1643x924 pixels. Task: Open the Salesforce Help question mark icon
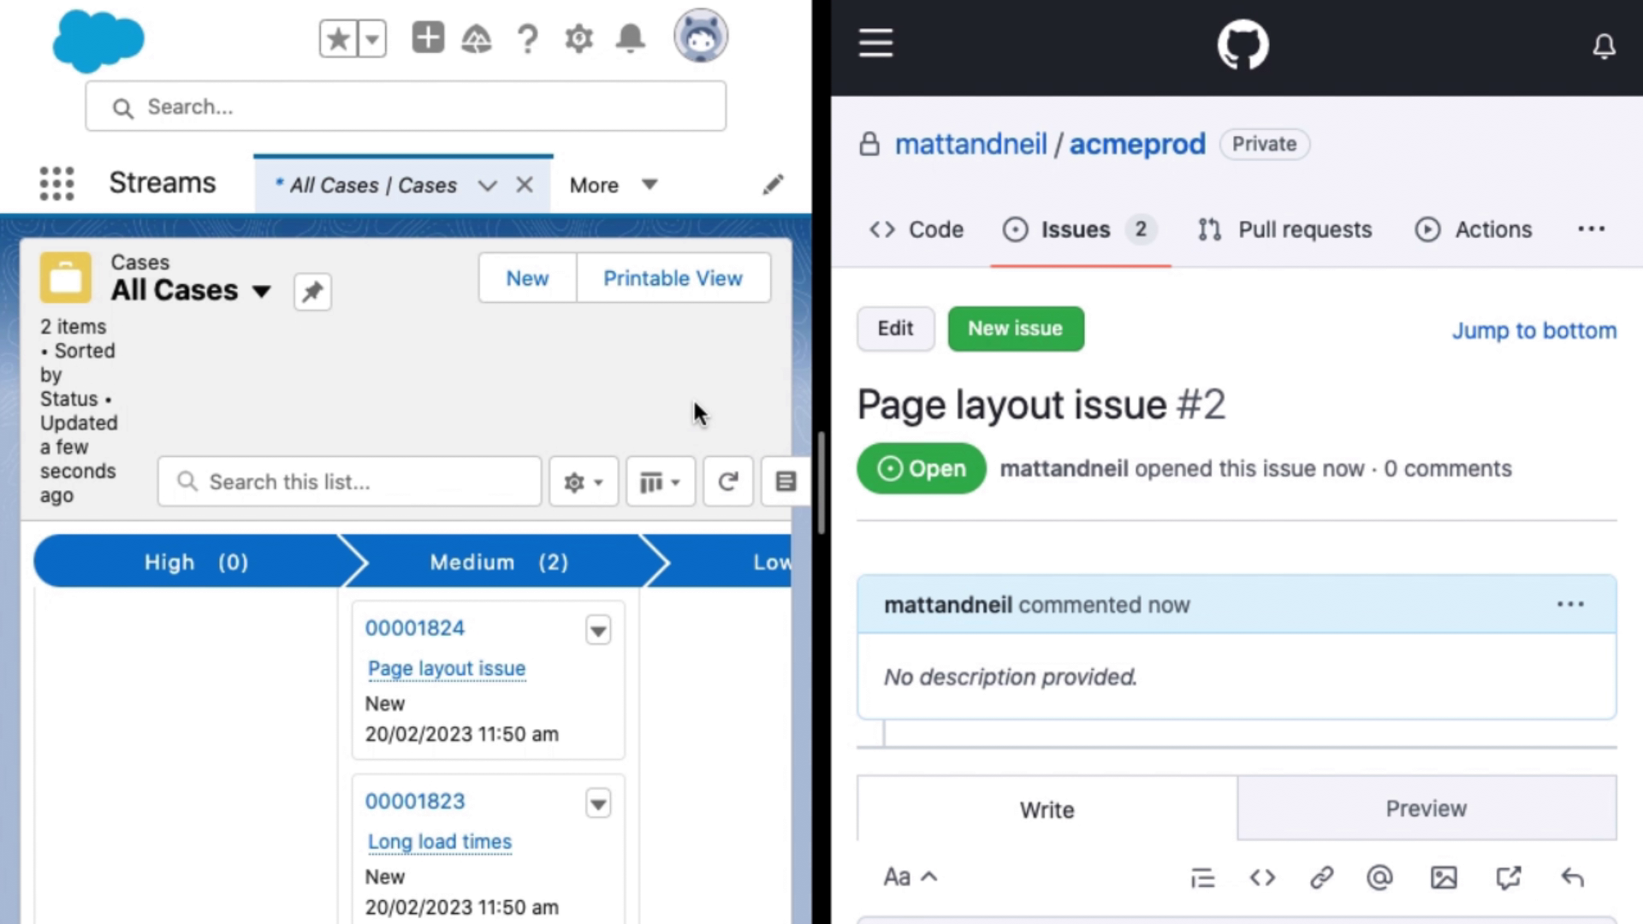point(528,38)
